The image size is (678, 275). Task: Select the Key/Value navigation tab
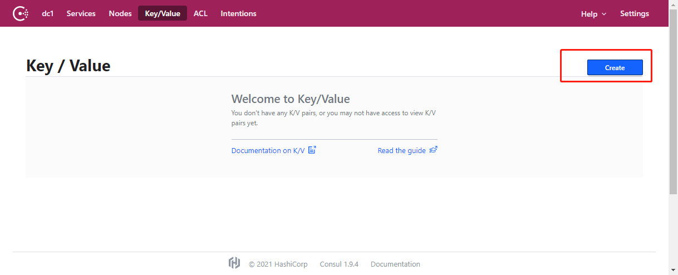163,13
